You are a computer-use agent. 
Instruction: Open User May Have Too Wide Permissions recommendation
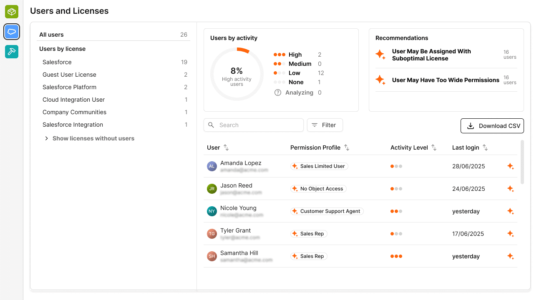pyautogui.click(x=446, y=80)
